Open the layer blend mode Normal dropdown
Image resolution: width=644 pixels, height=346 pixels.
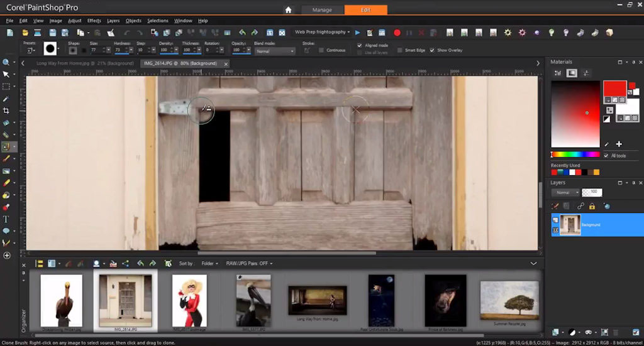point(565,193)
